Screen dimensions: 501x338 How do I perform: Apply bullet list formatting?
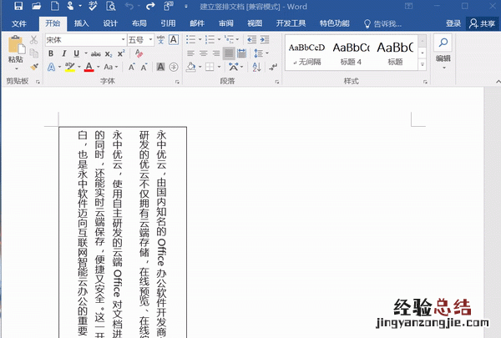pos(190,39)
